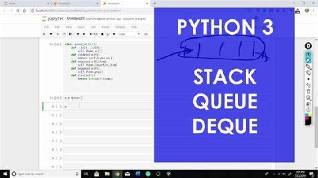Toggle ink visibility in the pen toolbar
Screen dimensions: 318x178
(308, 55)
